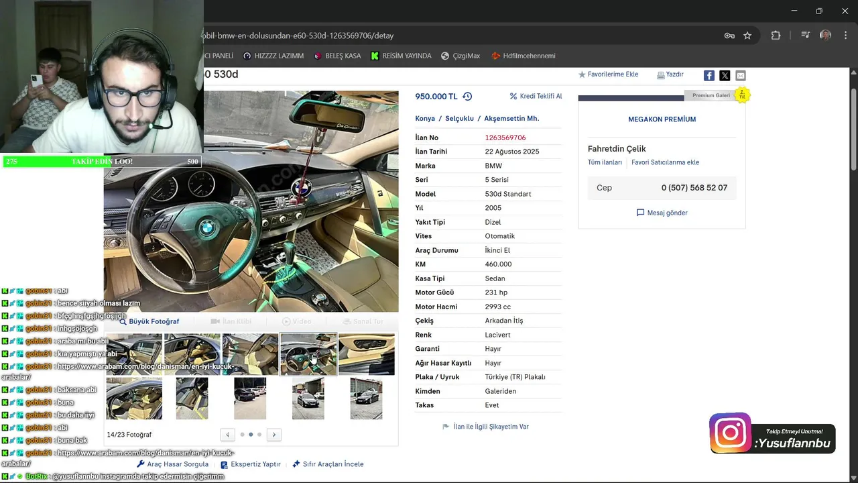Open price history clock icon
This screenshot has width=858, height=483.
coord(467,97)
